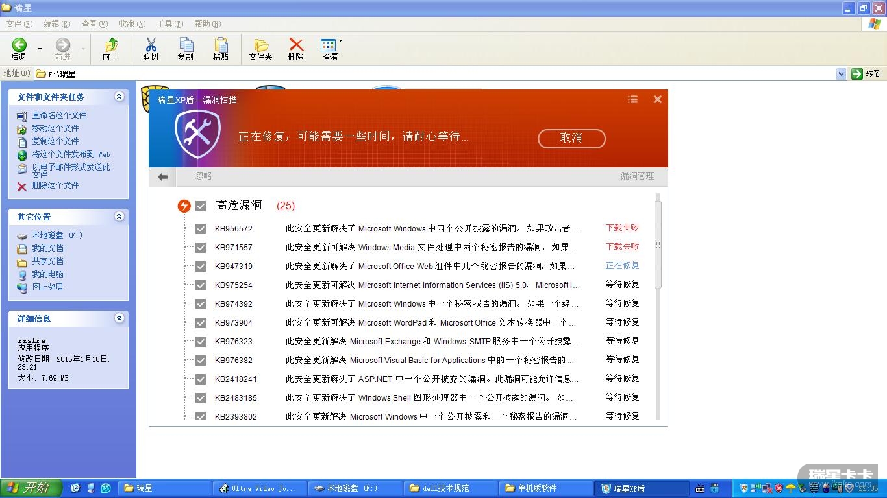Viewport: 887px width, 498px height.
Task: Click the orange lightning high-risk icon
Action: tap(184, 206)
